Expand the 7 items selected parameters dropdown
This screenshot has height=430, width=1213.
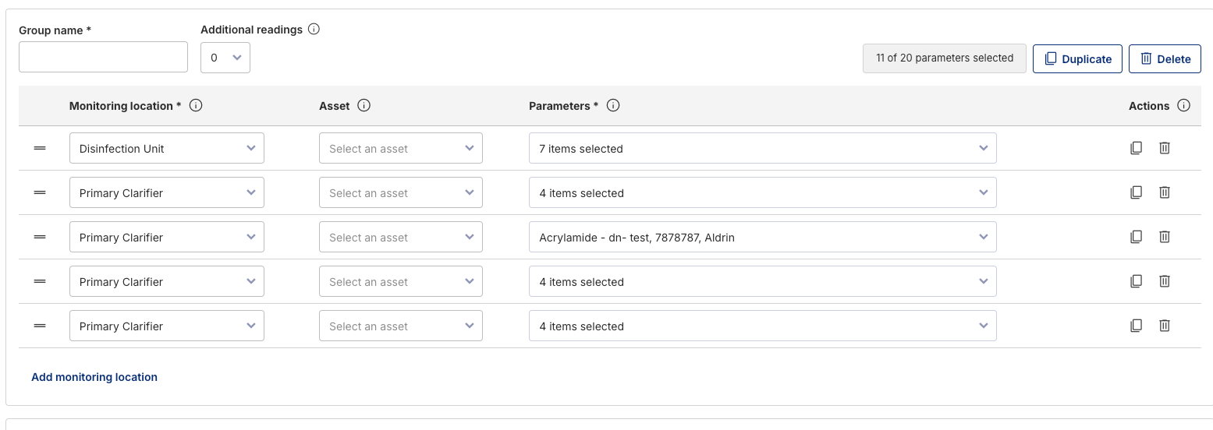[x=761, y=148]
